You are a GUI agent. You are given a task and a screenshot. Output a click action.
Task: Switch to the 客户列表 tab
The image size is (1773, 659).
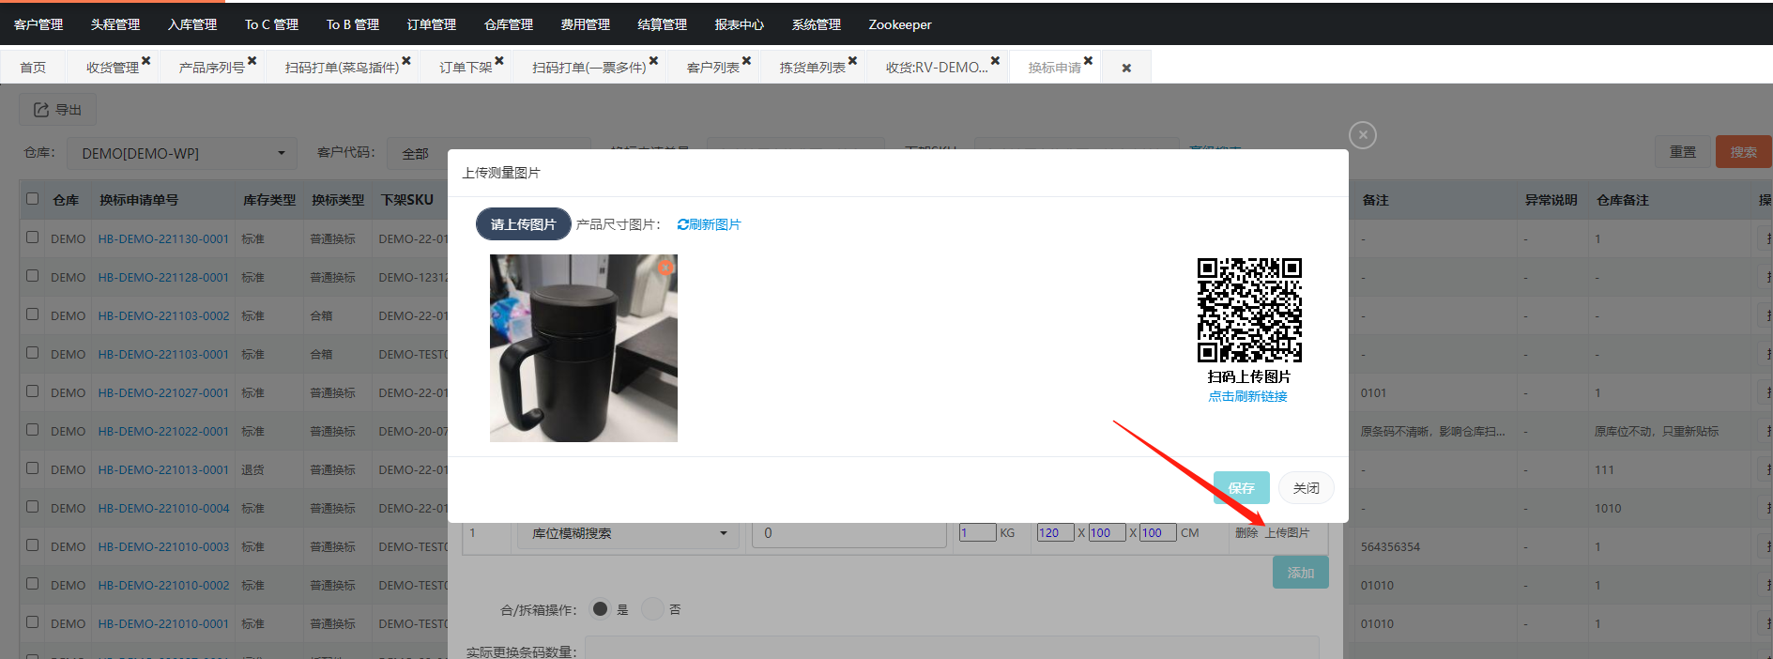(712, 68)
